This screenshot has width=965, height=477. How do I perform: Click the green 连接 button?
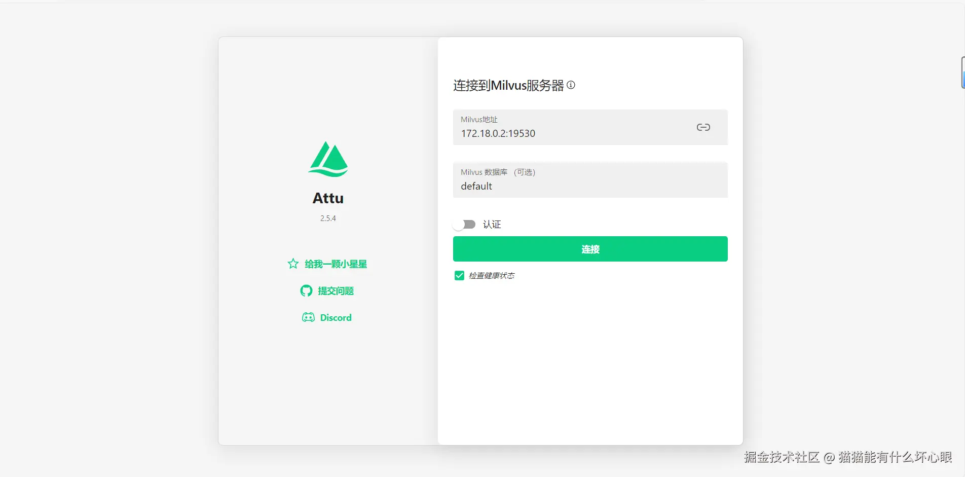590,249
